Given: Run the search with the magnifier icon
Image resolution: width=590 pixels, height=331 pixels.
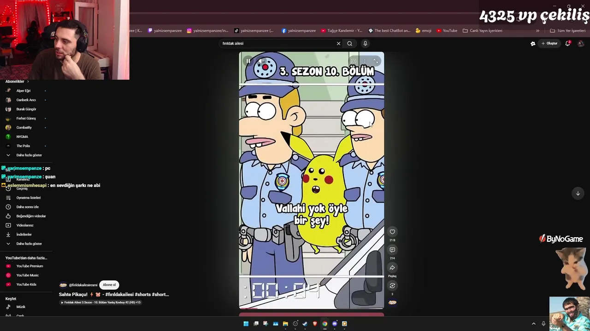Looking at the screenshot, I should (x=349, y=44).
